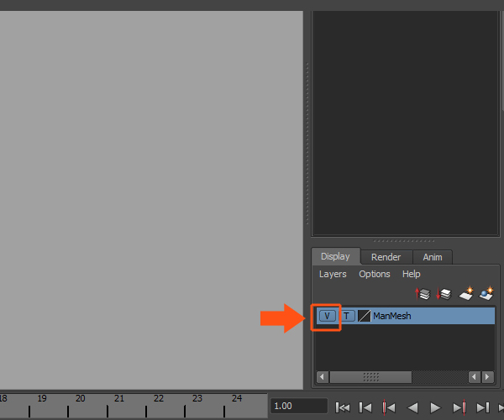Select the ManMesh layer name

391,316
